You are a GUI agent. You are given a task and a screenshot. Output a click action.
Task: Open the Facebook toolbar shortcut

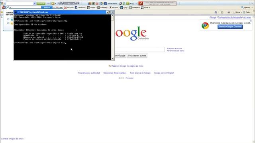80,8
